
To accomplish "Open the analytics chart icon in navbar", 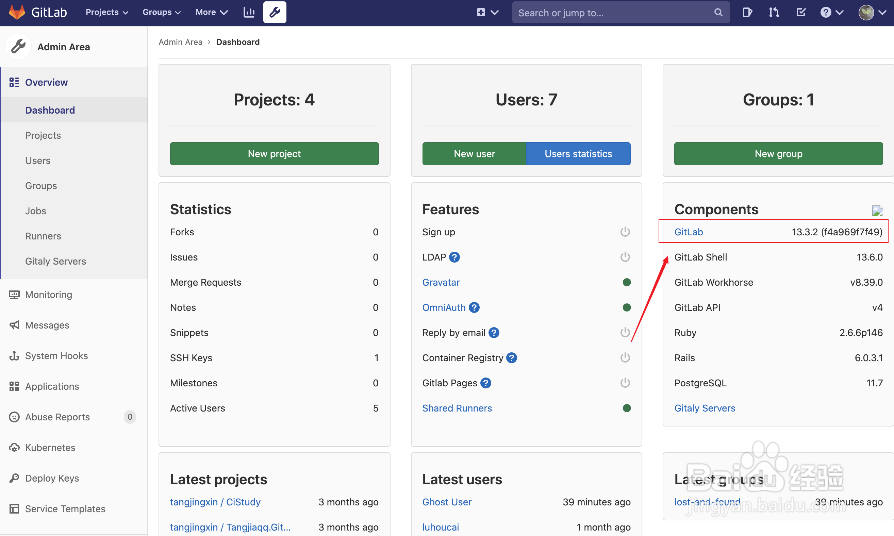I will coord(249,12).
